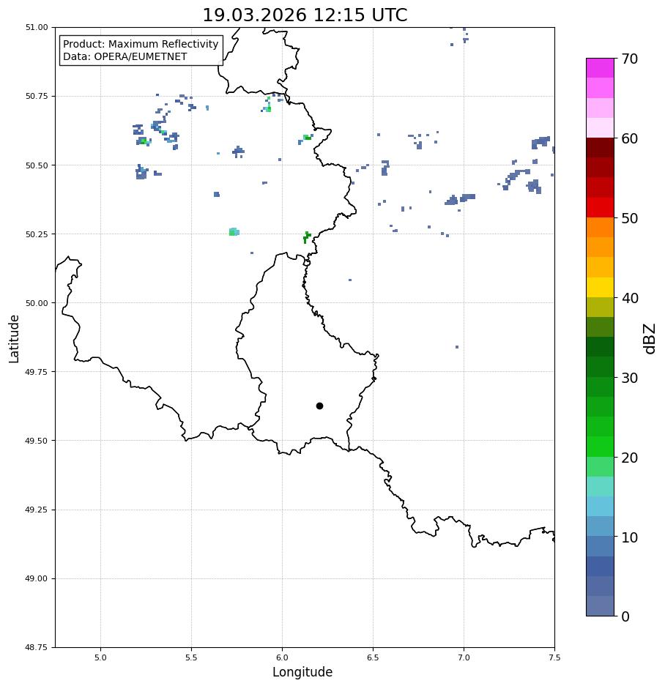Click the dark green radar echo on the border near 50.25
The width and height of the screenshot is (665, 686).
[x=307, y=237]
